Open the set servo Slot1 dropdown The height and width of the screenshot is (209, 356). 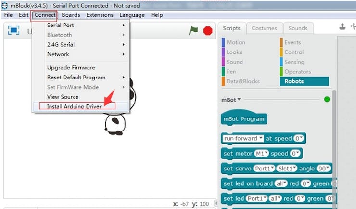point(287,169)
